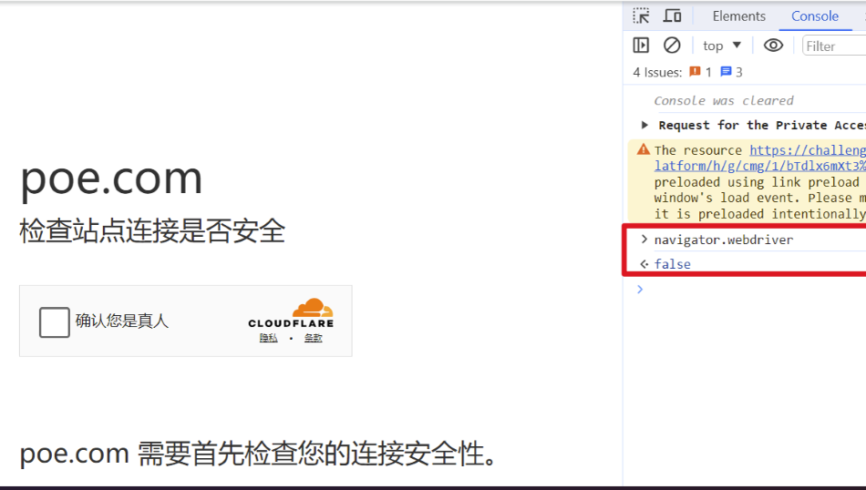Activate the inspect element picker icon
Image resolution: width=866 pixels, height=490 pixels.
click(x=641, y=16)
